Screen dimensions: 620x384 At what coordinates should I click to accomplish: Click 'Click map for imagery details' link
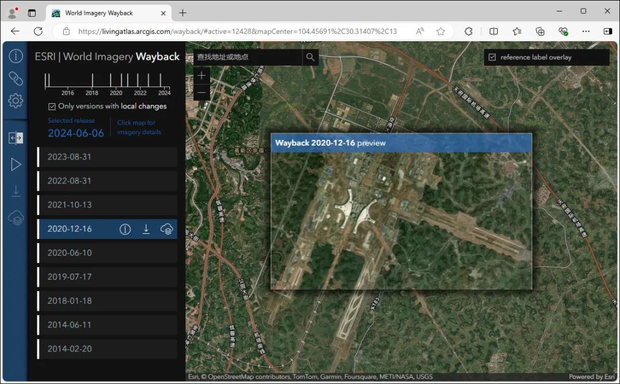[x=138, y=127]
